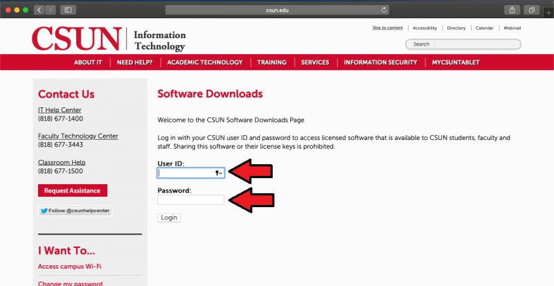The height and width of the screenshot is (286, 554).
Task: Follow @csunhelpcenter on Twitter
Action: [x=75, y=211]
